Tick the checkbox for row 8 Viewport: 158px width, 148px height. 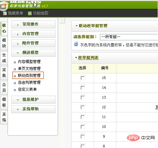[83, 146]
